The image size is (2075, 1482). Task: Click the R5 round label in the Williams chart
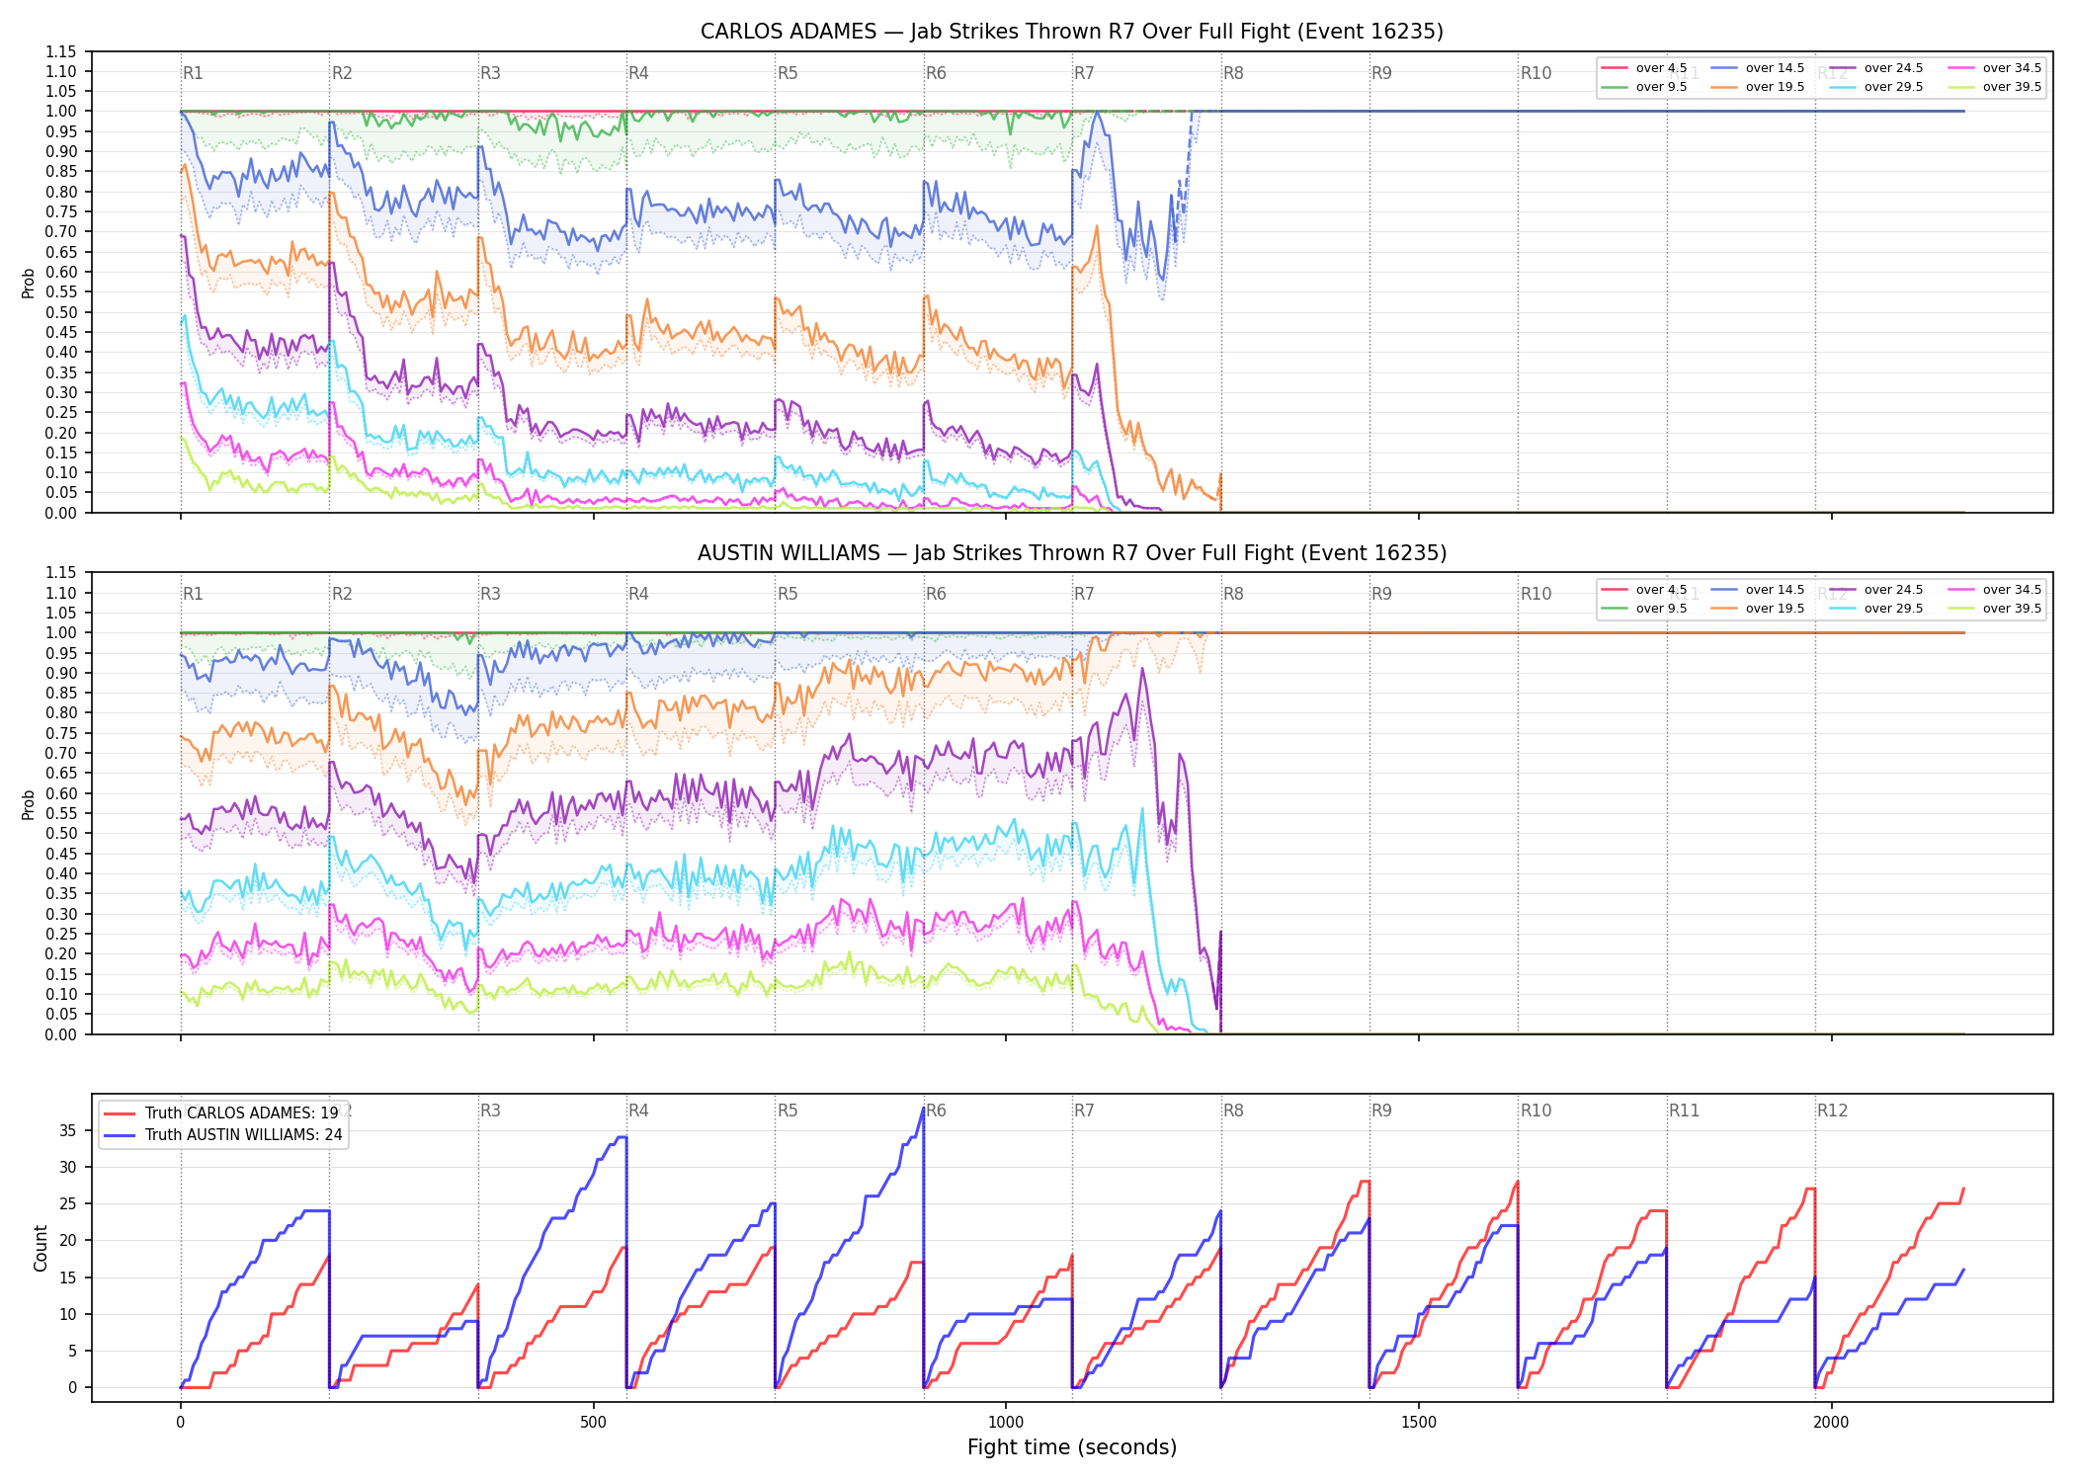(x=788, y=594)
